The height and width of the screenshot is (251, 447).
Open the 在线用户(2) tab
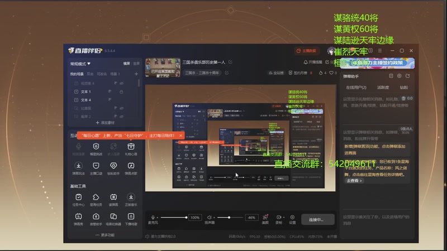click(x=356, y=88)
